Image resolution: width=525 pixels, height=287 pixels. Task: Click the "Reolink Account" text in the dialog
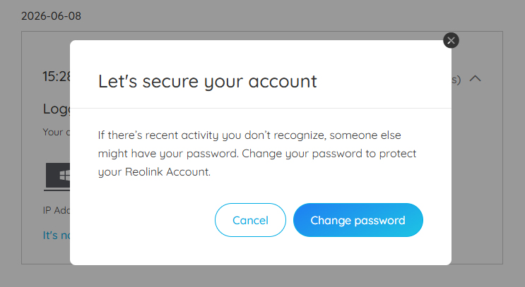[x=167, y=172]
